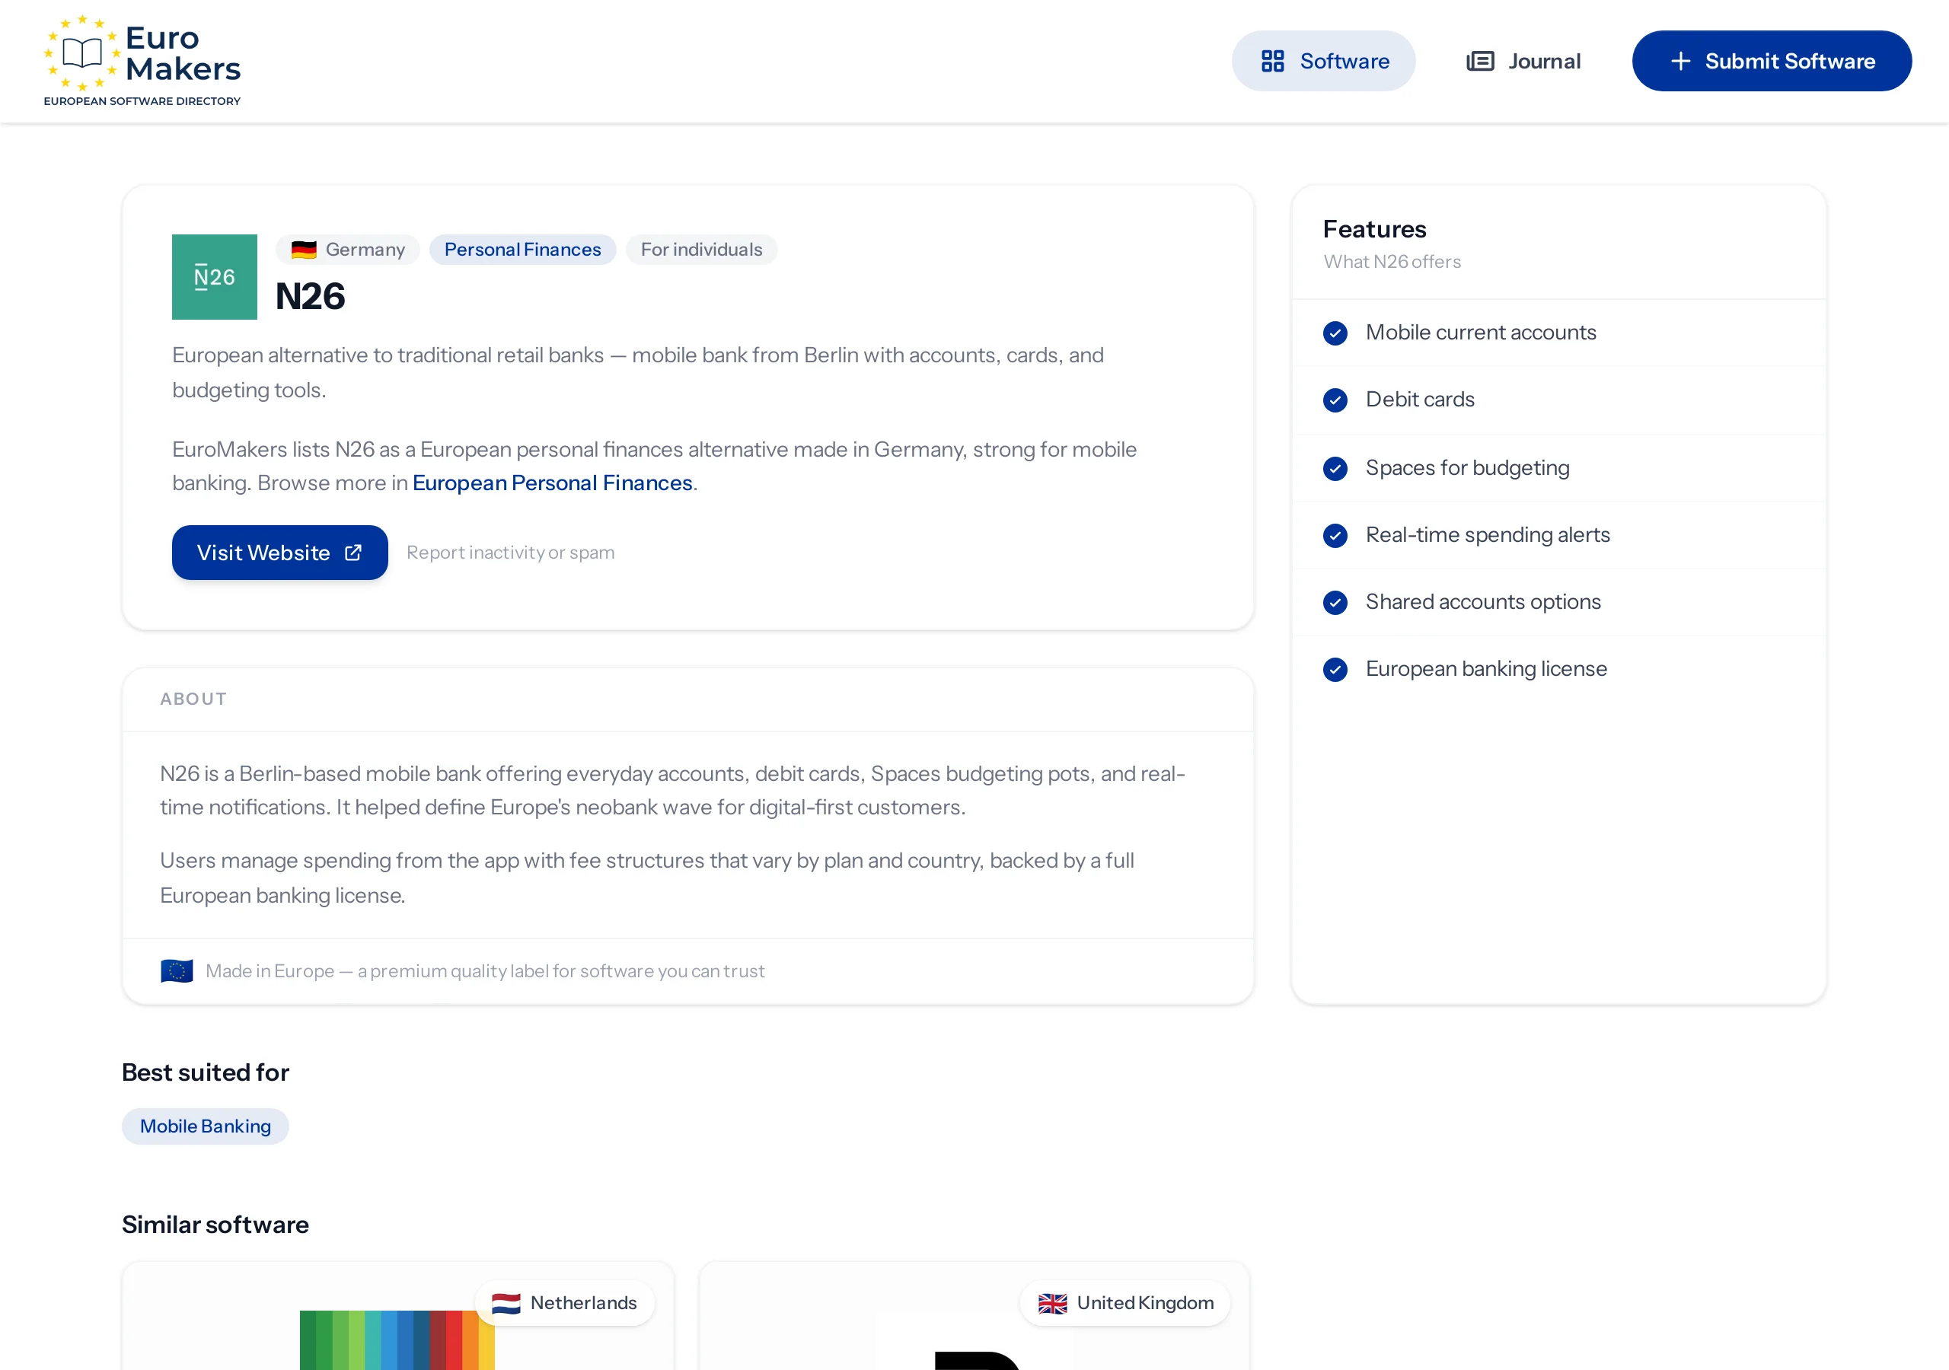Click the United Kingdom flag icon
The width and height of the screenshot is (1949, 1370).
pyautogui.click(x=1053, y=1303)
